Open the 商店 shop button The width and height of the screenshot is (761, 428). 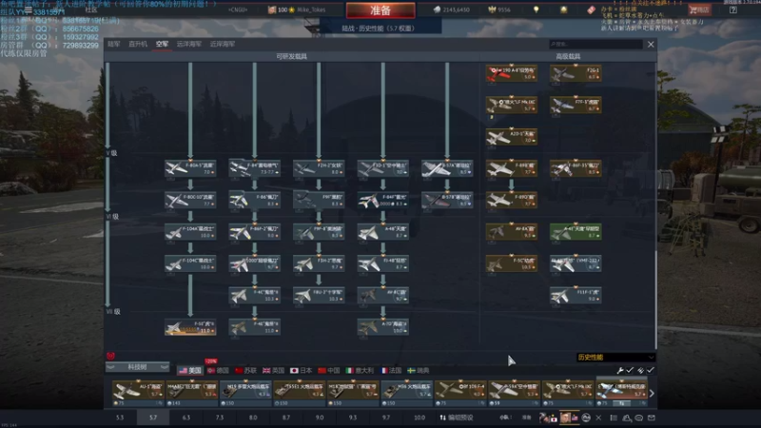(x=699, y=10)
